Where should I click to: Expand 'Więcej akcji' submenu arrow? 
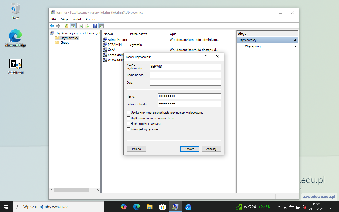point(295,46)
